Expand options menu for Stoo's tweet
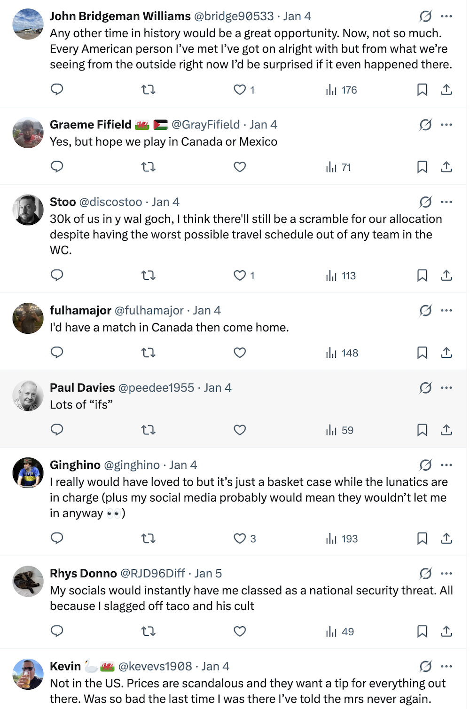The height and width of the screenshot is (709, 470). [446, 202]
